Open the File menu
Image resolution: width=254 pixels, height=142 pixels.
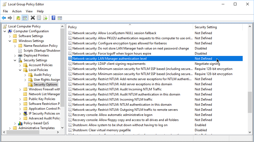5,11
